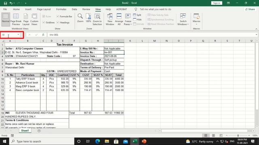259x145 pixels.
Task: Open the ACROBAT tab
Action: [x=121, y=9]
